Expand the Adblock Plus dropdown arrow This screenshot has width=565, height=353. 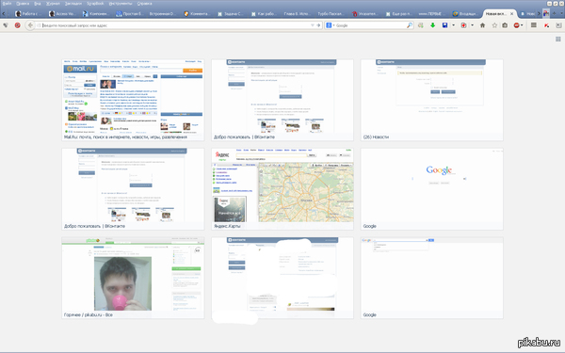point(522,25)
